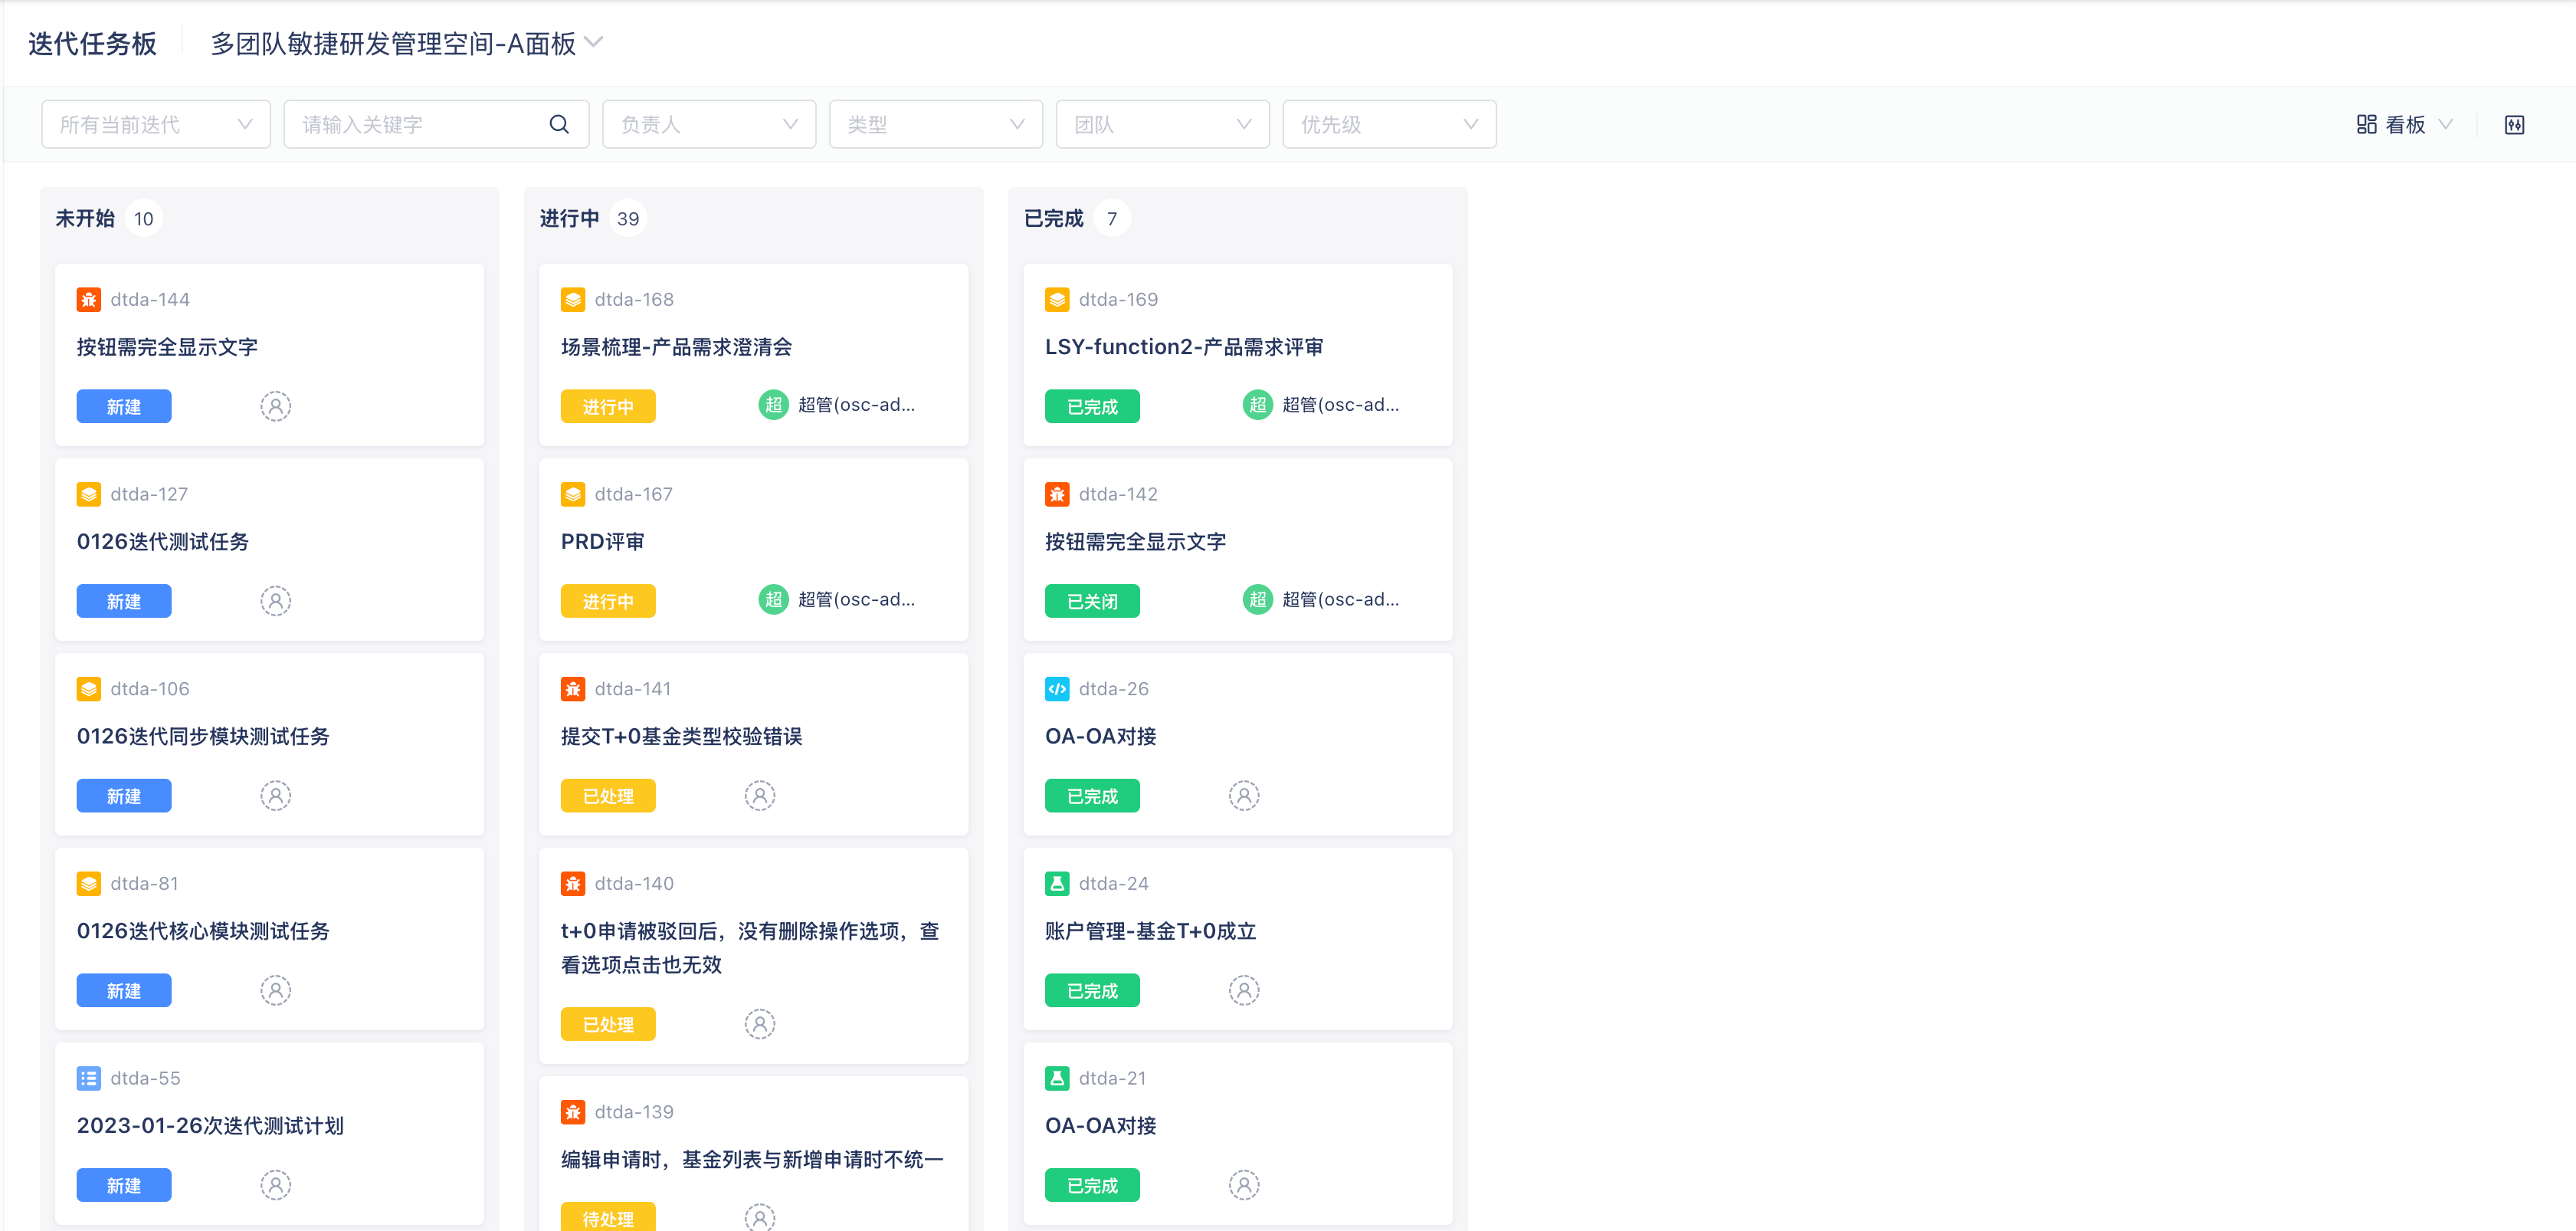Screen dimensions: 2576x1231
Task: Click the 已处理 status tag on dtda-141
Action: point(608,796)
